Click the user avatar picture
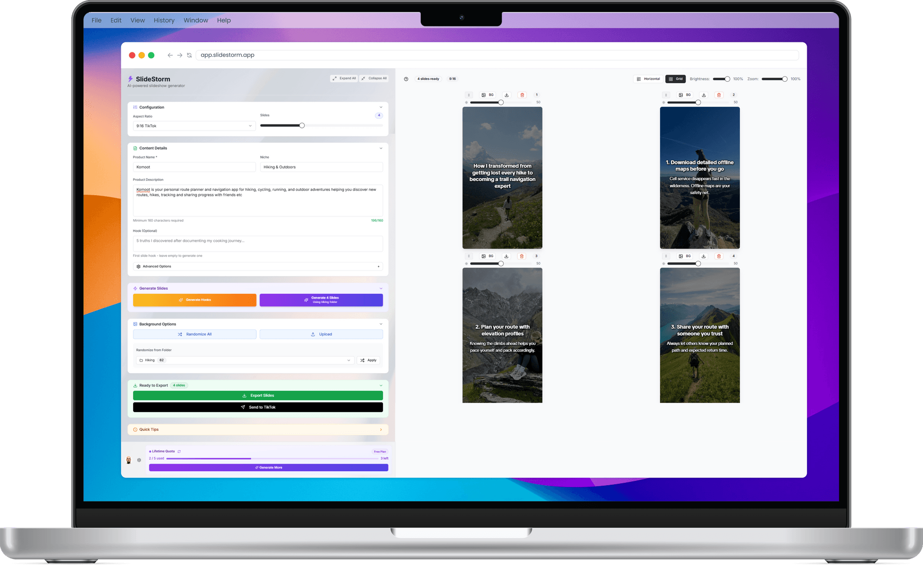The width and height of the screenshot is (923, 565). pos(129,460)
